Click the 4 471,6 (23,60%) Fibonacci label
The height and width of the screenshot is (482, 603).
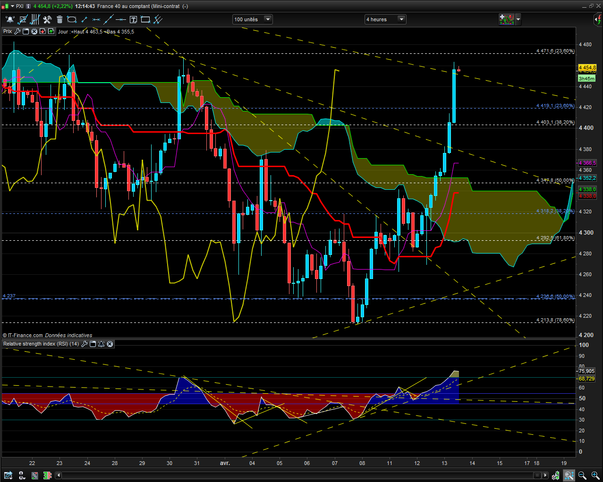555,51
